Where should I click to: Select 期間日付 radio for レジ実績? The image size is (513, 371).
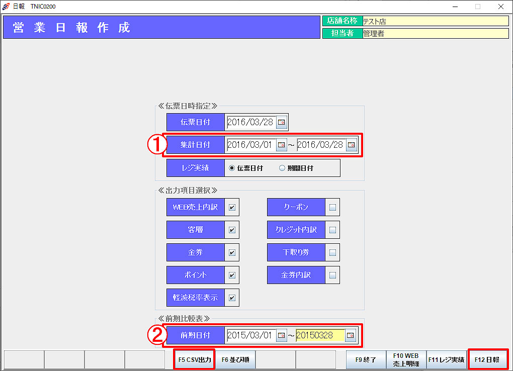(x=282, y=168)
